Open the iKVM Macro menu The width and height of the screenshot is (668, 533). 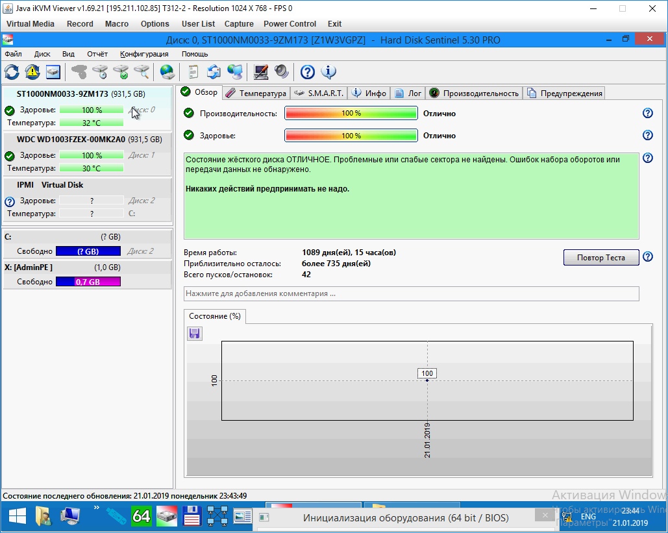117,24
